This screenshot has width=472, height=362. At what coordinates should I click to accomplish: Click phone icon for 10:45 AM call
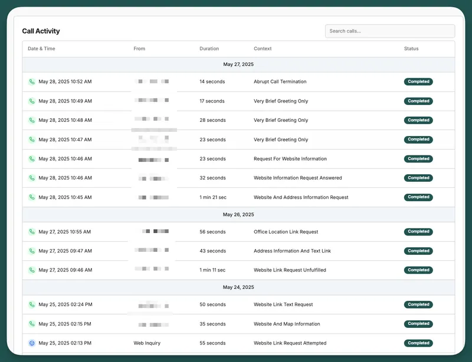tap(32, 197)
